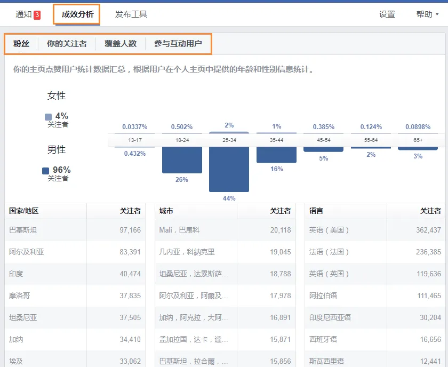The height and width of the screenshot is (367, 448).
Task: Click the 斯瓦西里语 language row
Action: pos(375,360)
